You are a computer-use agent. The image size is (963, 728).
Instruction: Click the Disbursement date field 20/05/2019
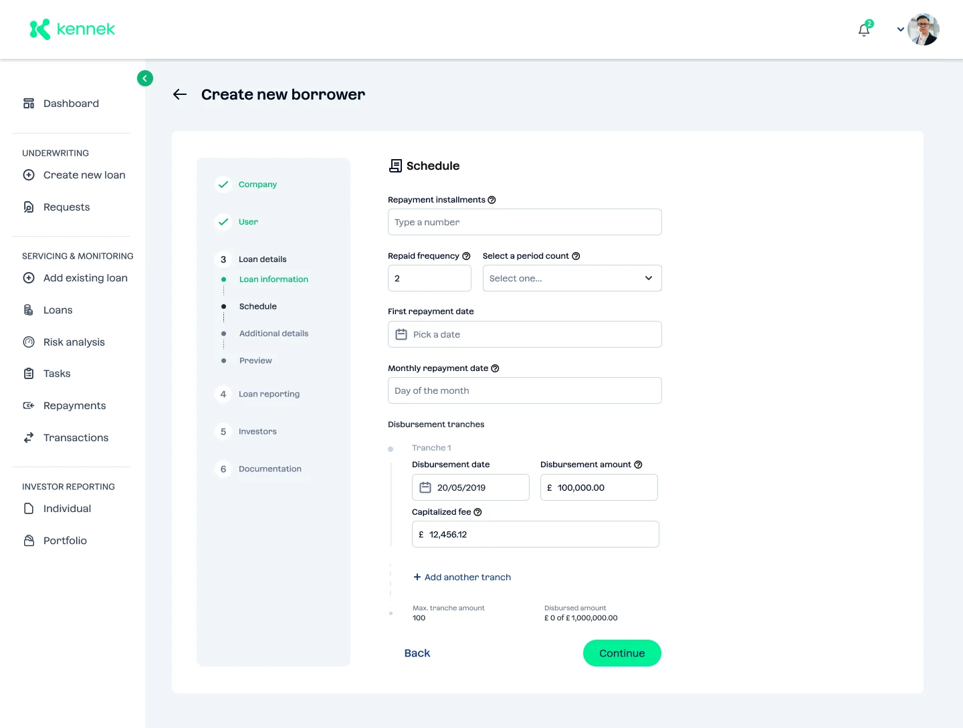click(x=471, y=487)
